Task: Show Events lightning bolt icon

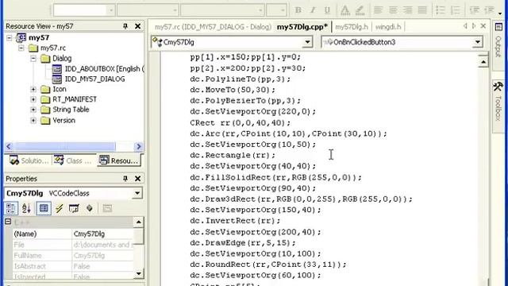Action: [59, 208]
